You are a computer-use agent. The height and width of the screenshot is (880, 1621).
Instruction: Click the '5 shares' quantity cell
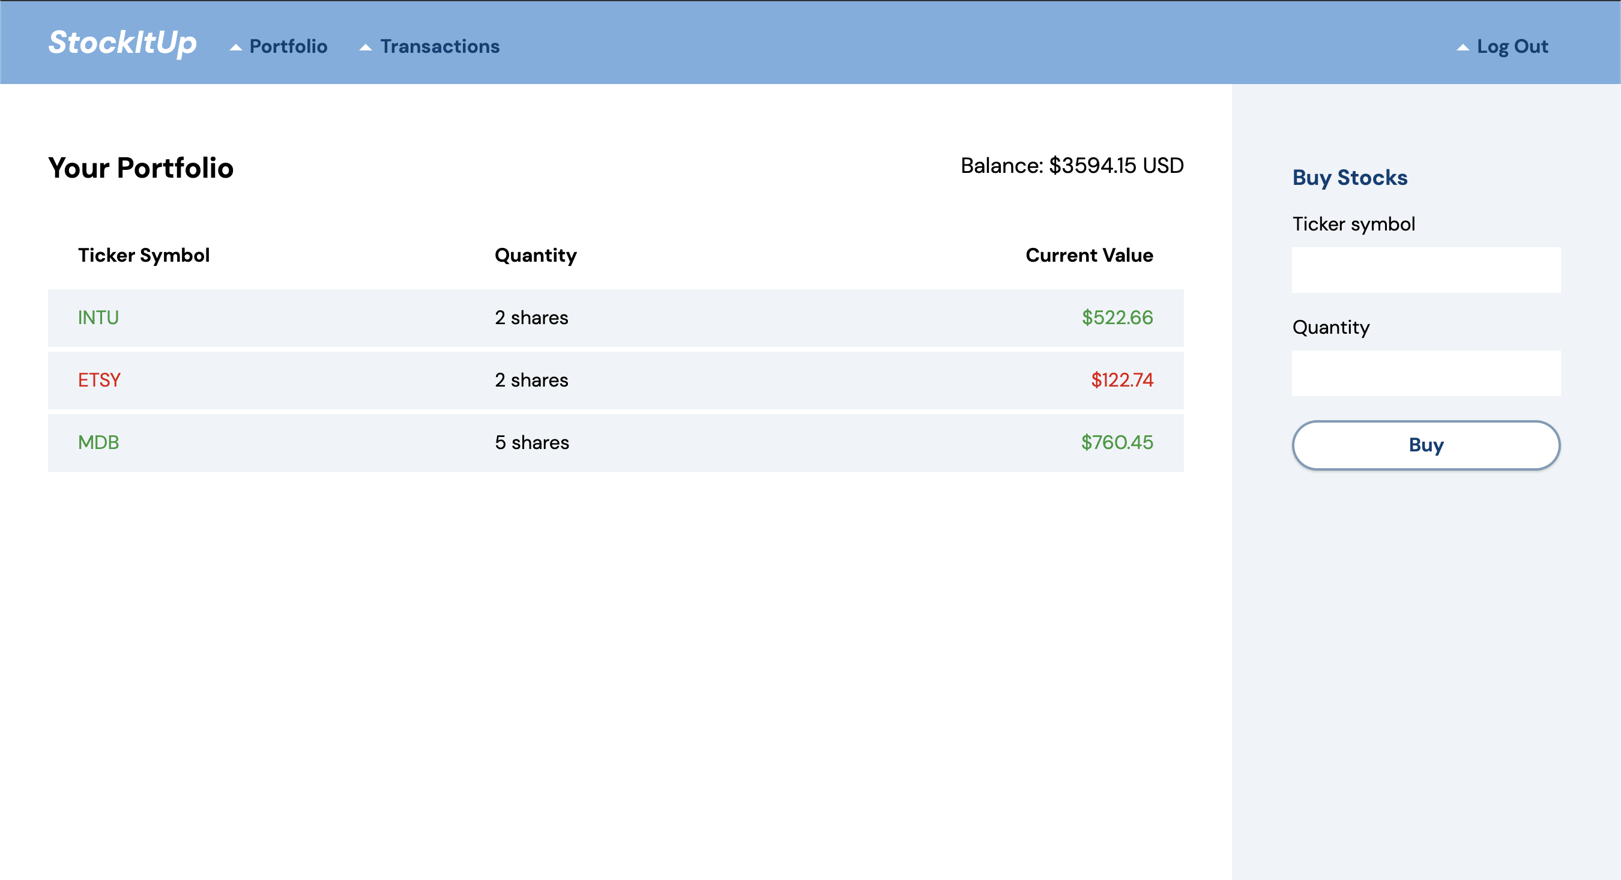point(532,442)
